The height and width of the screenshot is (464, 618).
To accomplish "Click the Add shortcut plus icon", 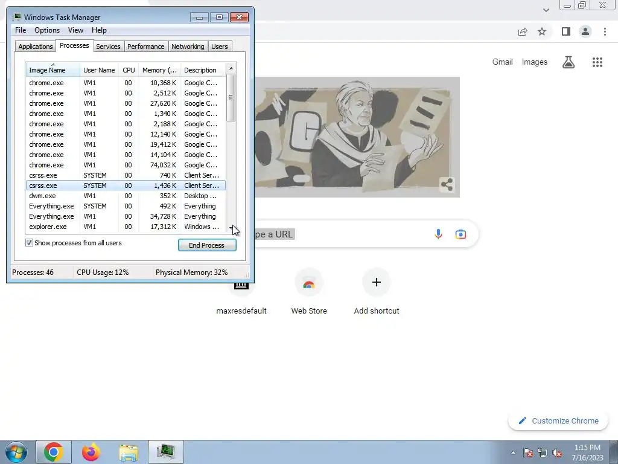I will pyautogui.click(x=377, y=282).
